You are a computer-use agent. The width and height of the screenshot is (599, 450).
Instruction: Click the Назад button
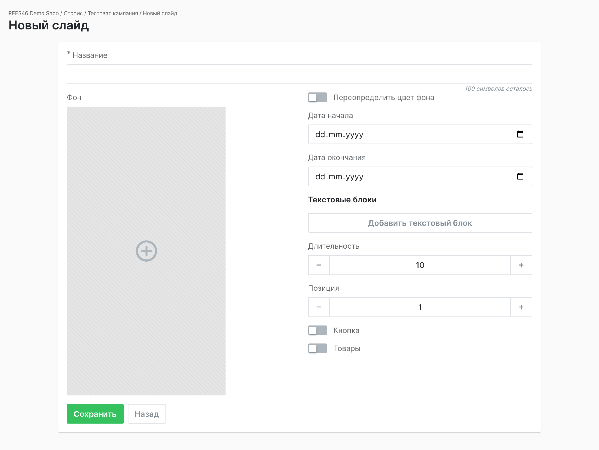coord(147,414)
